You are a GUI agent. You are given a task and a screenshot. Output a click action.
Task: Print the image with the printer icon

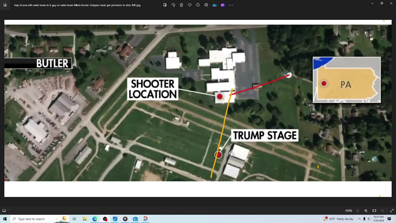click(206, 5)
